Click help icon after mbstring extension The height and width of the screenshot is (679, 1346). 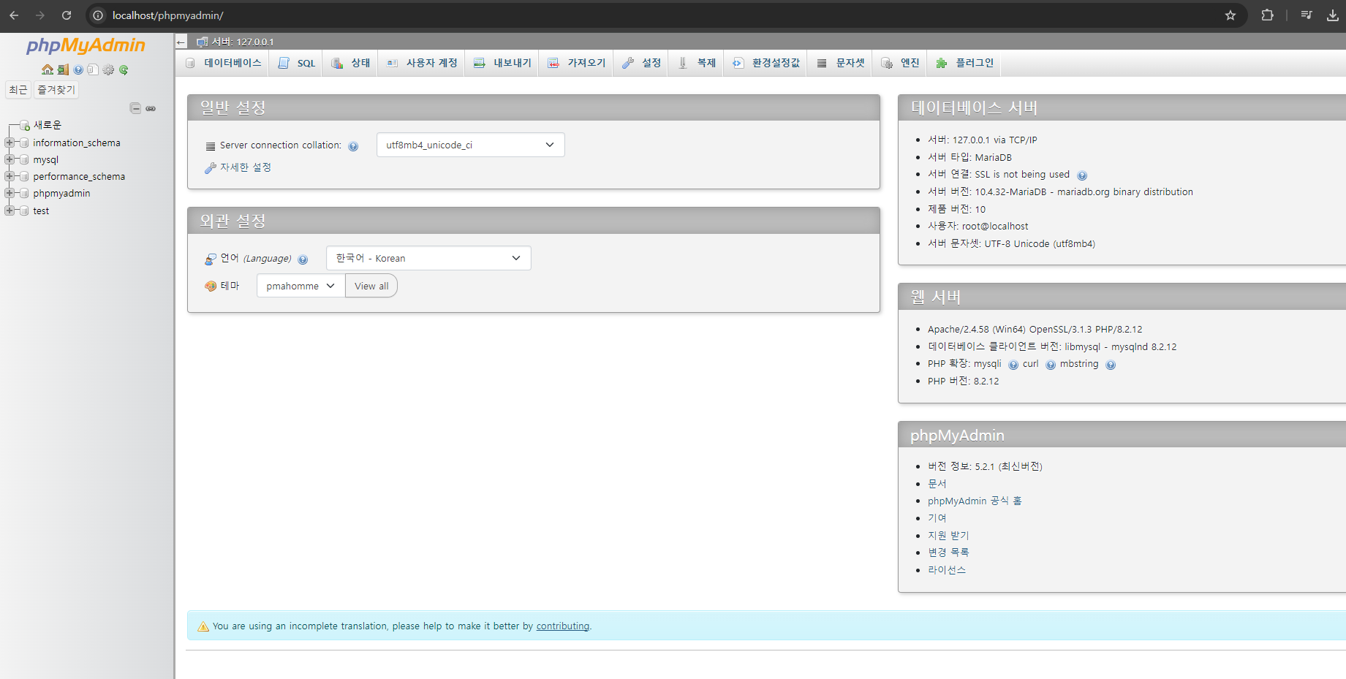pos(1111,365)
